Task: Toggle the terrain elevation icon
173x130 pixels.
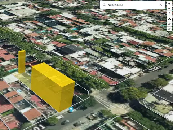Action: (x=169, y=19)
